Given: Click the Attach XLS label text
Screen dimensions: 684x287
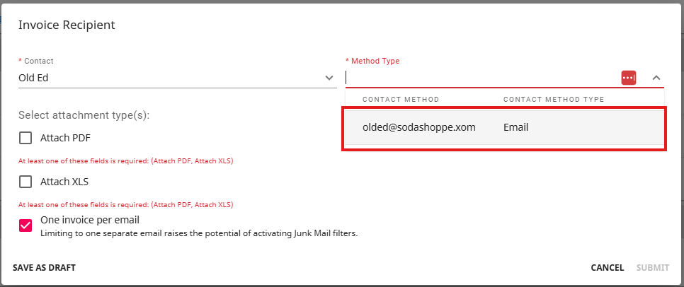Looking at the screenshot, I should click(x=64, y=182).
